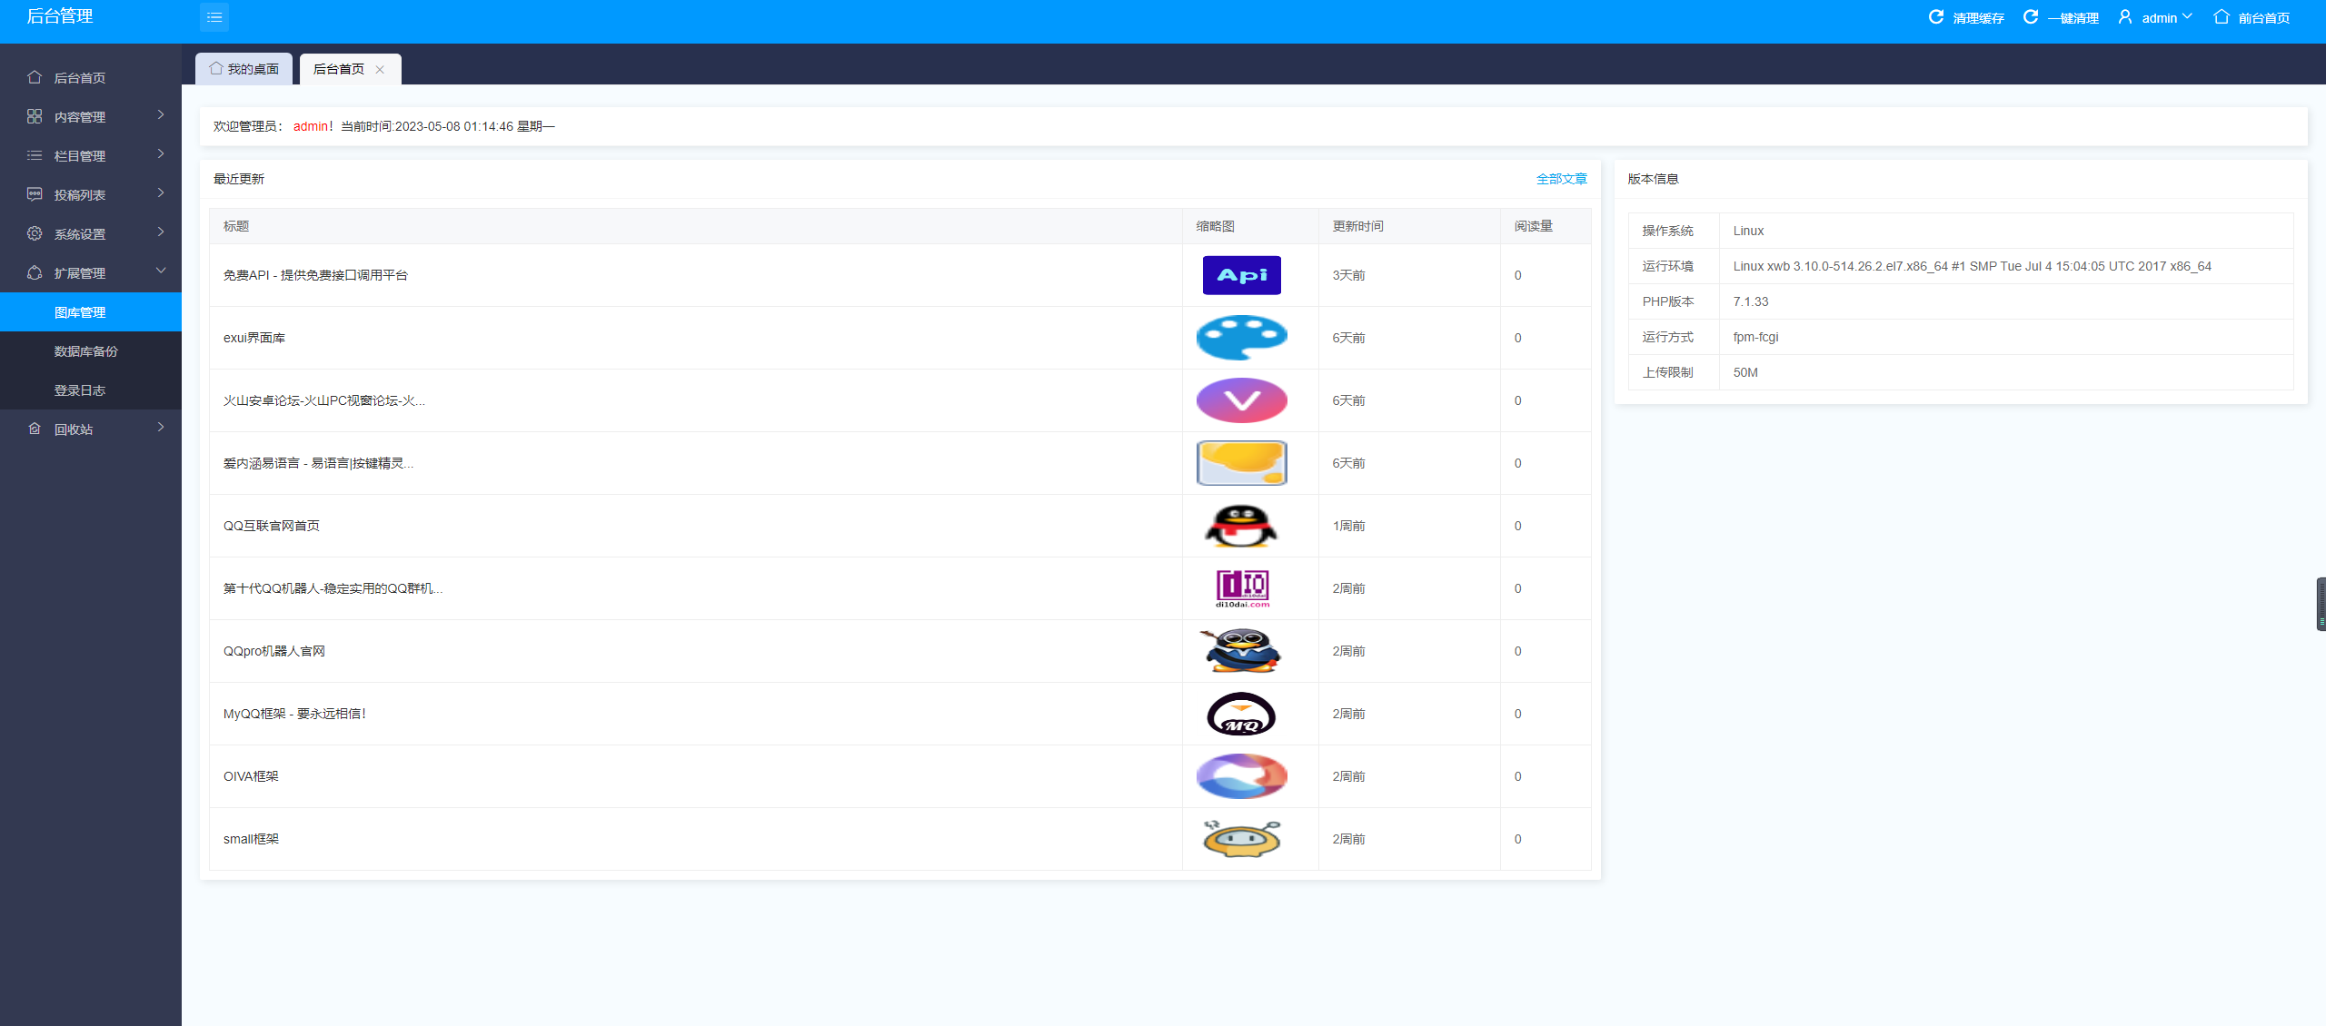Click the 一键清理 refresh icon

pos(2031,17)
